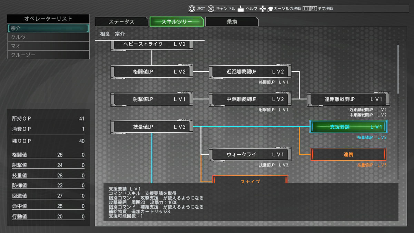The height and width of the screenshot is (233, 414).
Task: Click the cross キャンセル cancel icon
Action: pos(211,9)
